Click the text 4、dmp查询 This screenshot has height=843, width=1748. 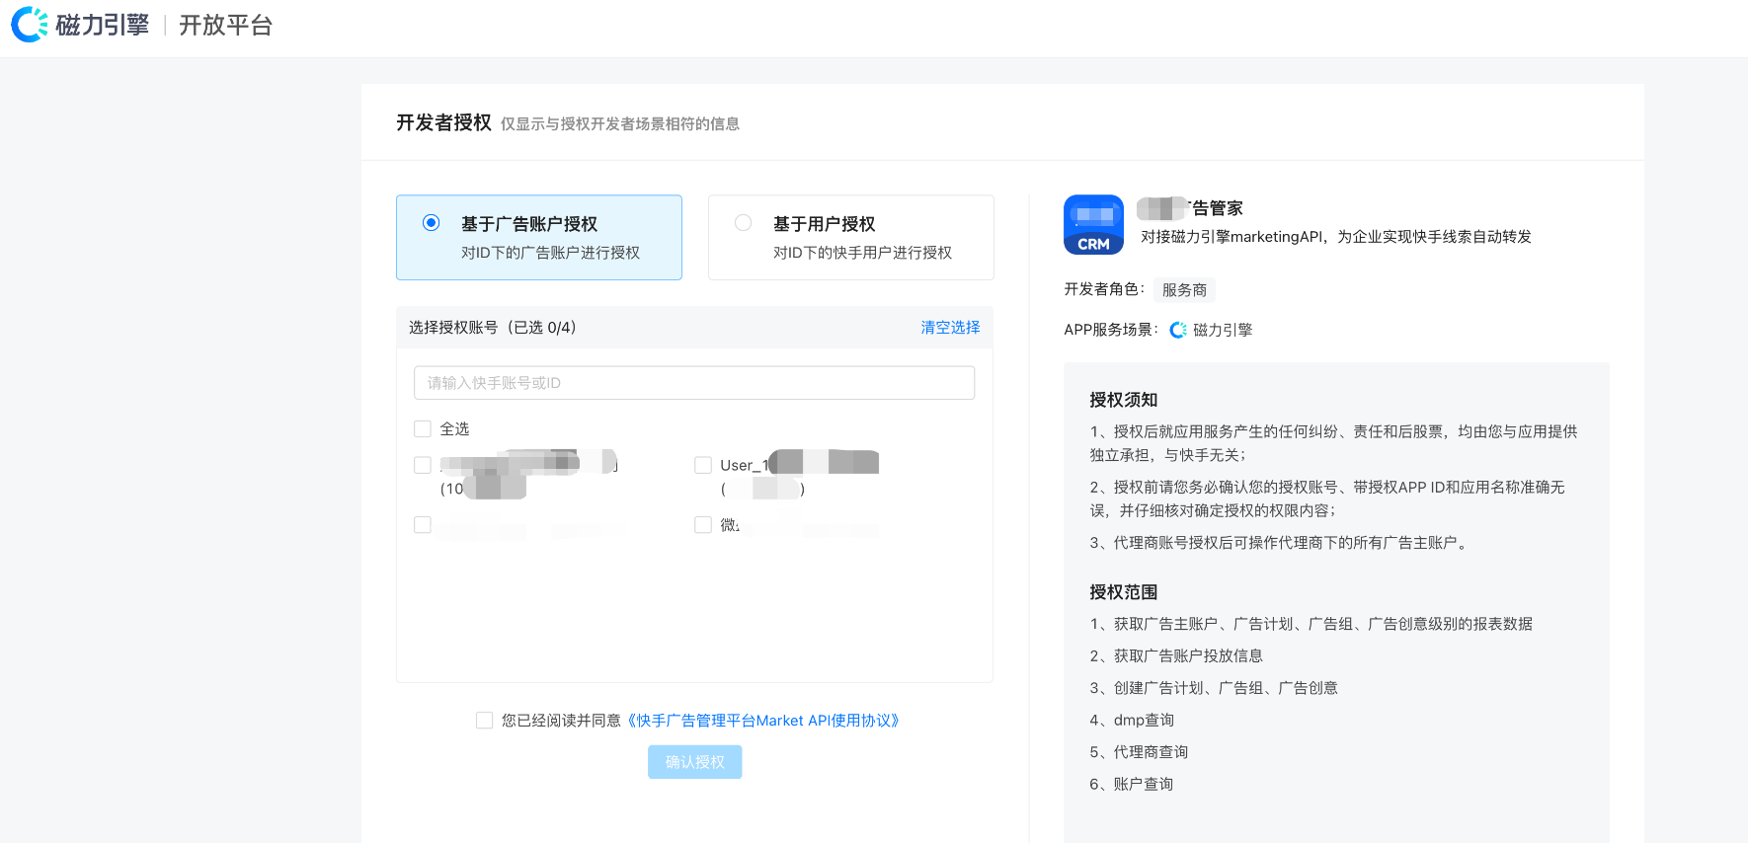click(x=1132, y=721)
